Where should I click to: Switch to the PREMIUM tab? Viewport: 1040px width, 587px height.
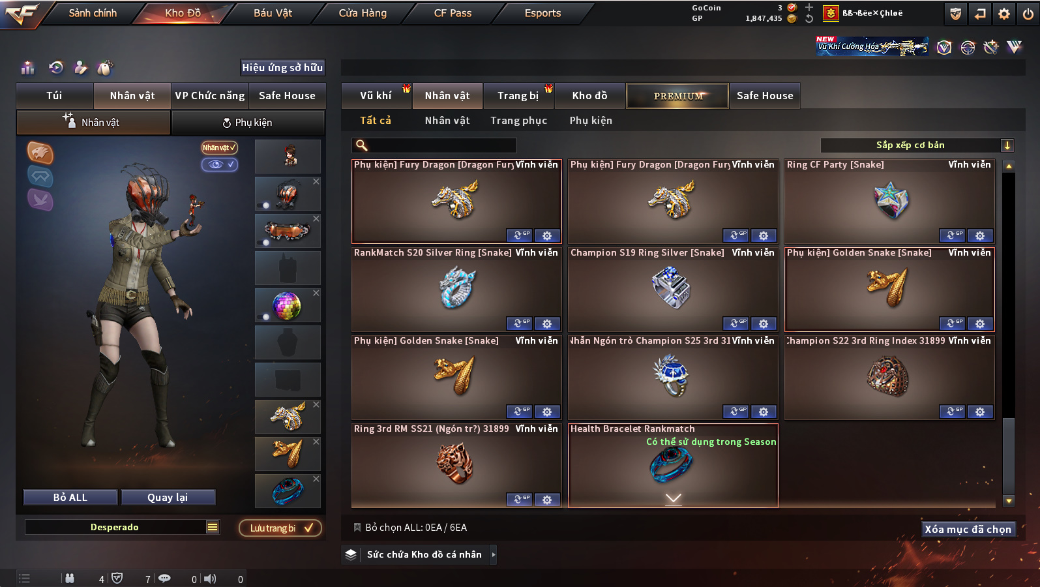[678, 96]
